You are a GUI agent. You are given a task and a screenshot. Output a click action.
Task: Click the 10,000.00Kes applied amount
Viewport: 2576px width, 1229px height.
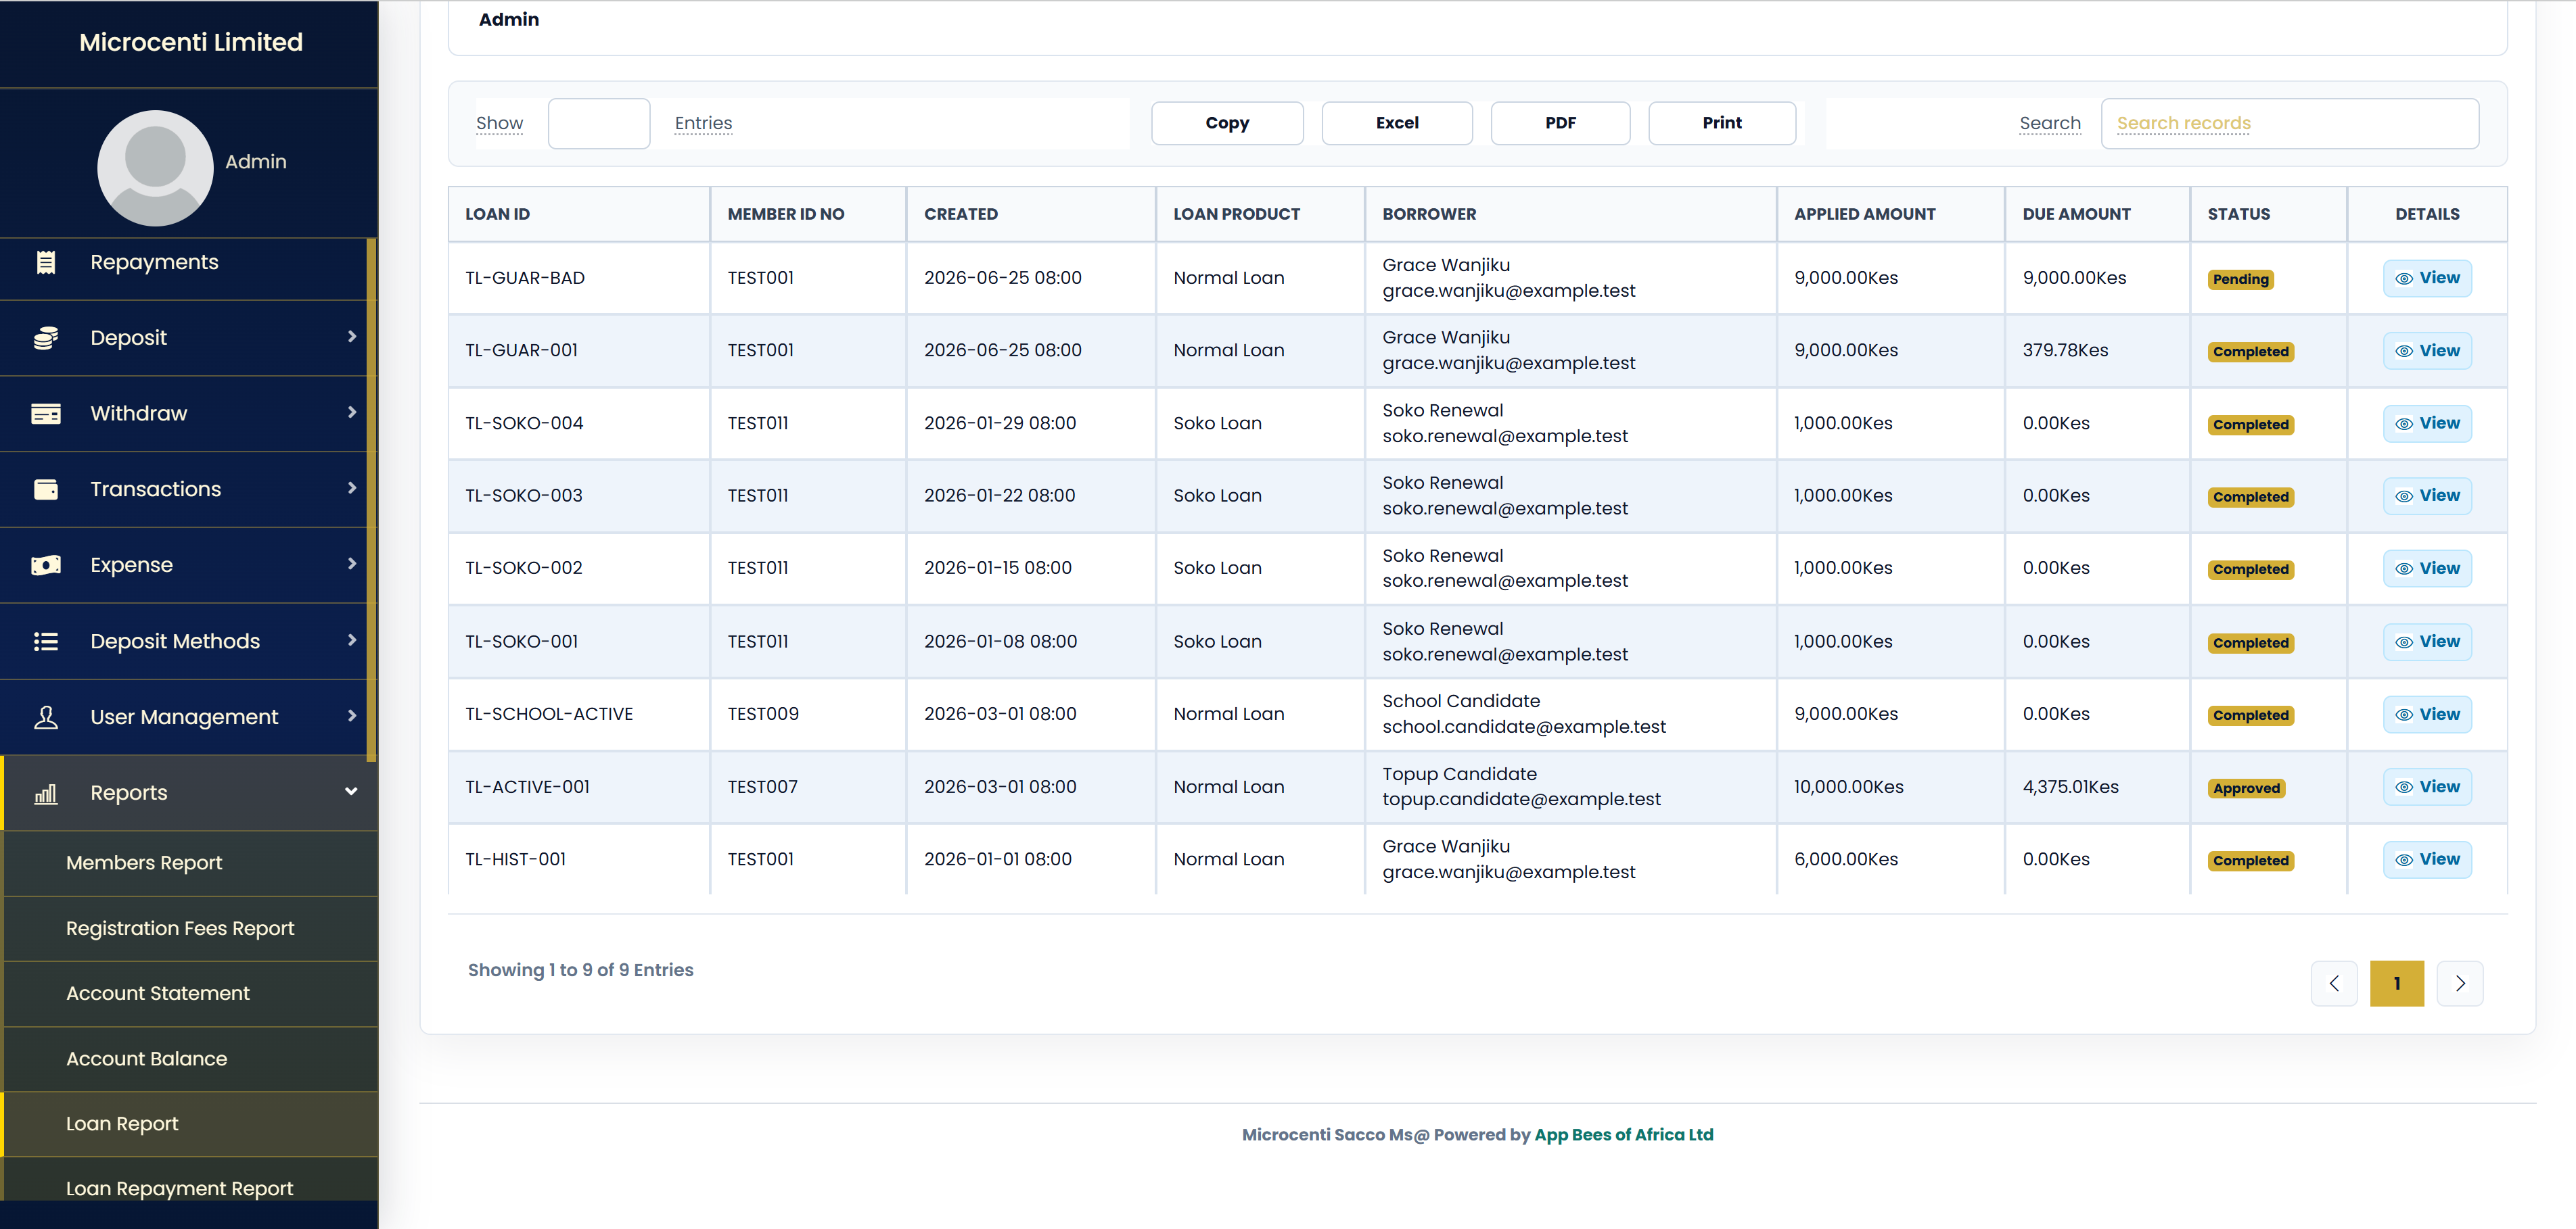coord(1848,786)
